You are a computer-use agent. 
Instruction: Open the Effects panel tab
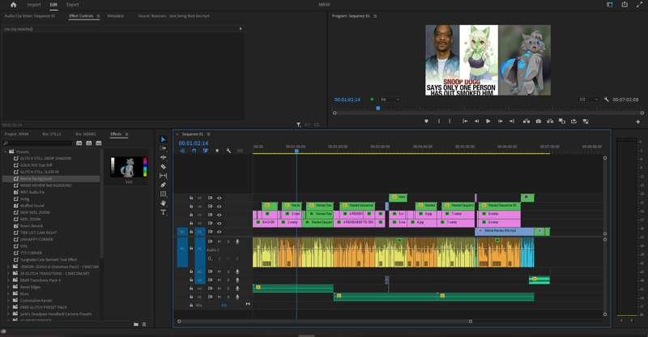point(116,134)
